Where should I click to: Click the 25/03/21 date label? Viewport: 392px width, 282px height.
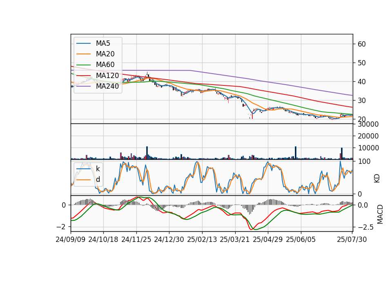click(x=235, y=239)
